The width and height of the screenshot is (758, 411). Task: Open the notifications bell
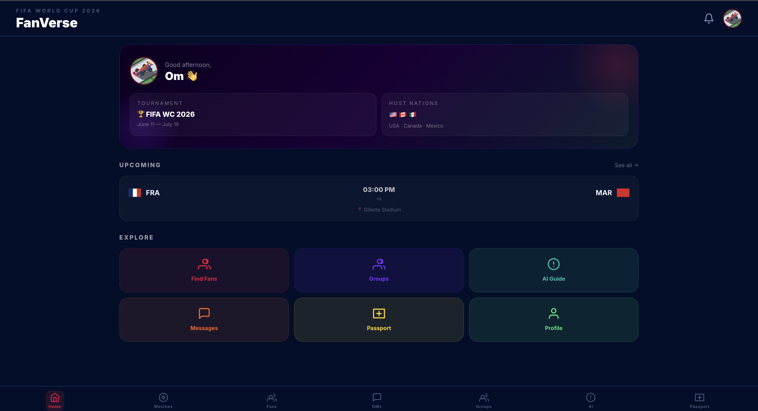coord(709,18)
